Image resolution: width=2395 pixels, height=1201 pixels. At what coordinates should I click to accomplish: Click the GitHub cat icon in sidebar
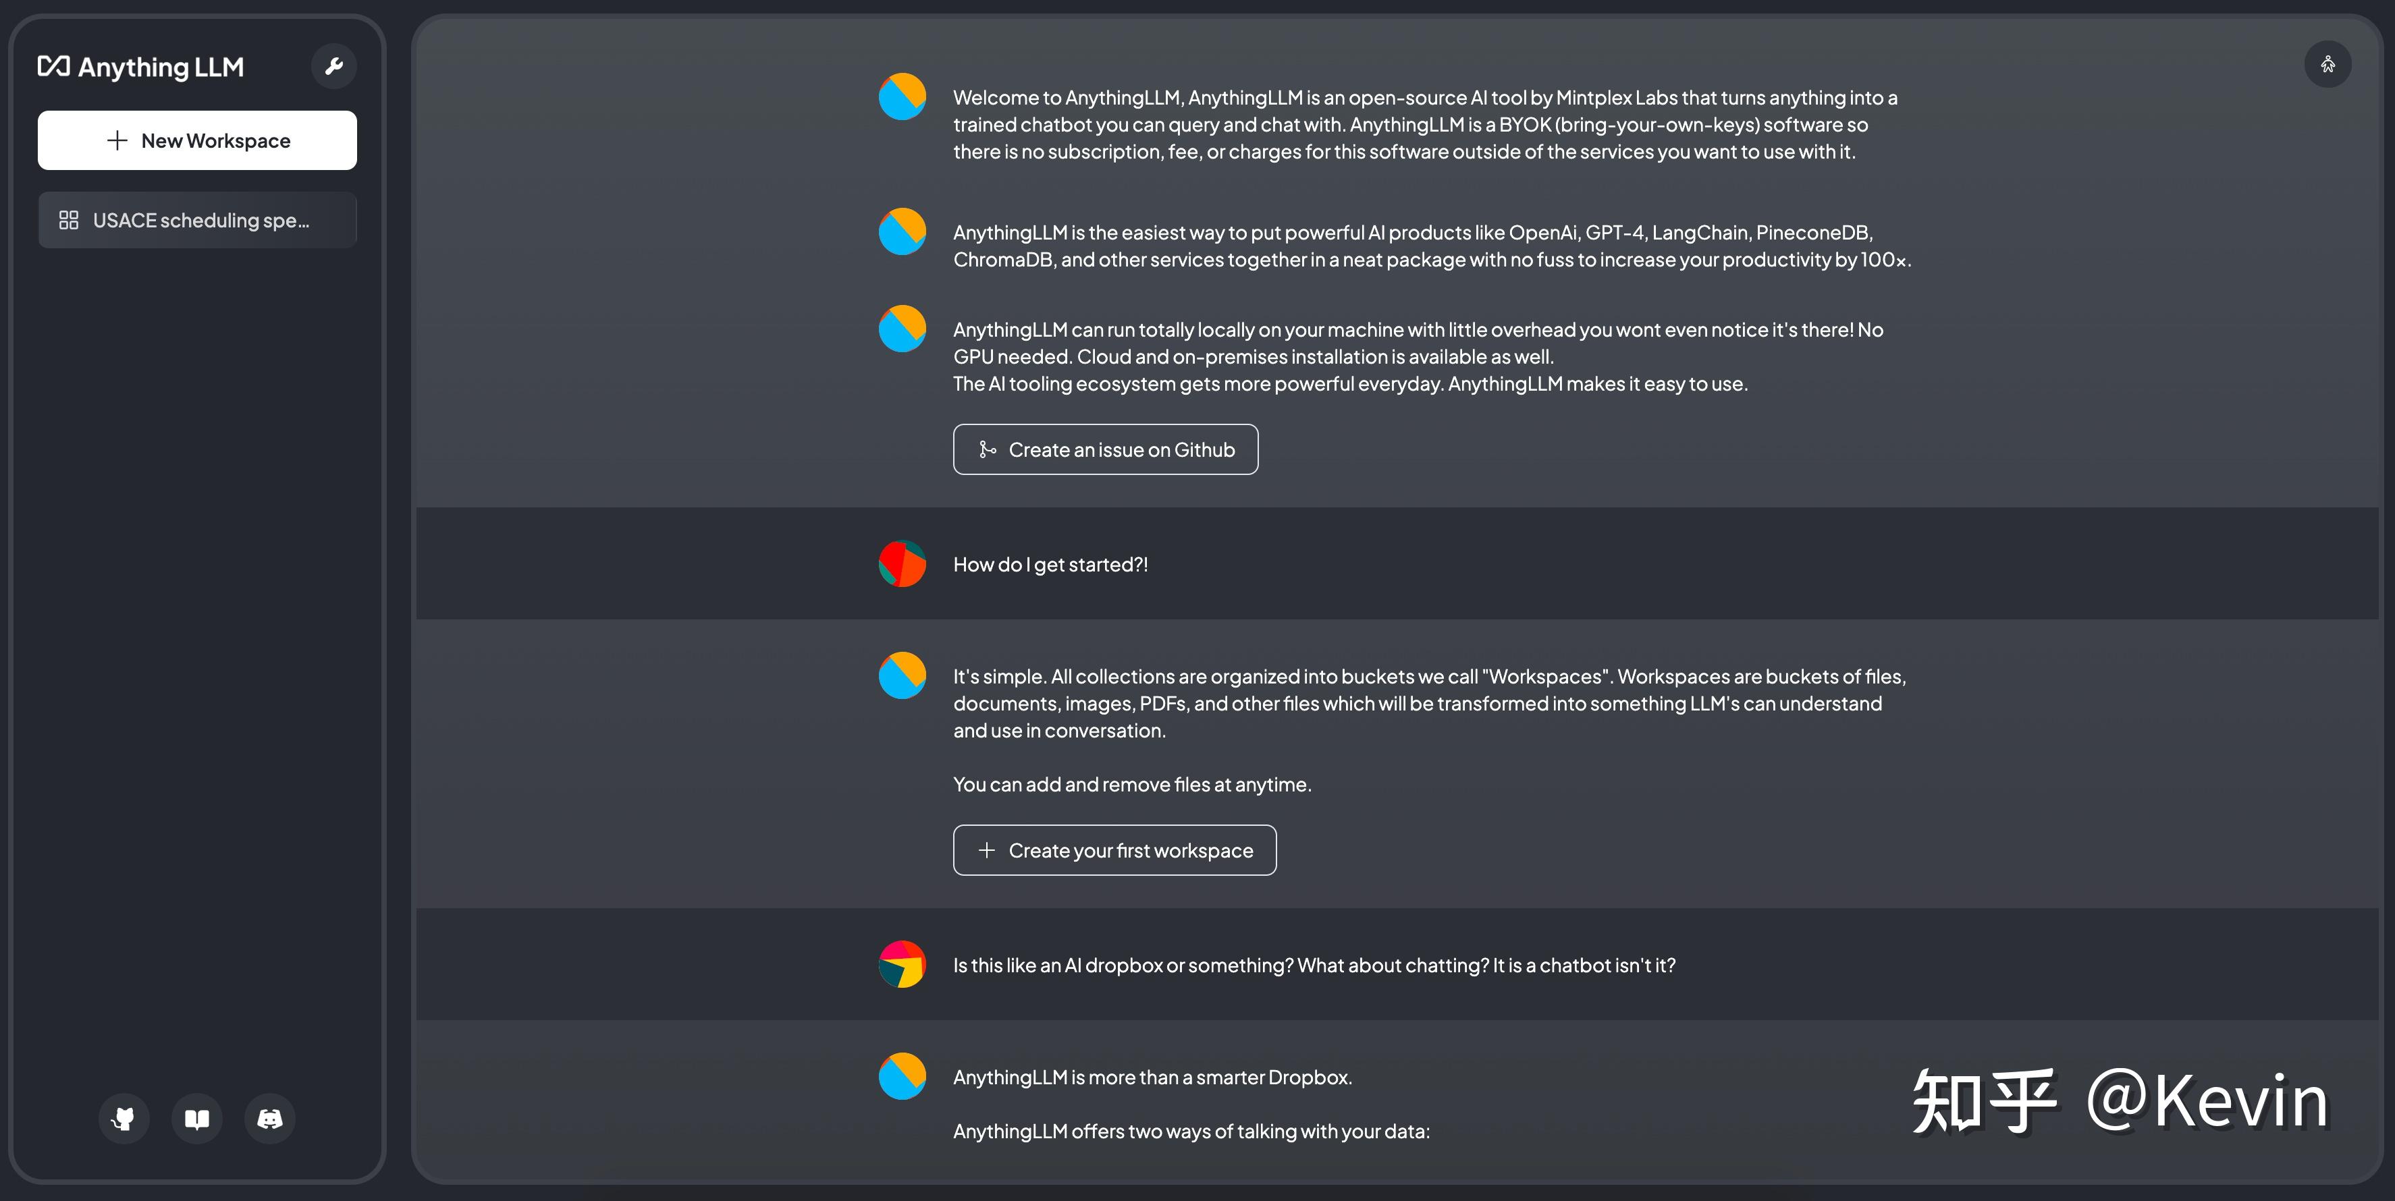click(x=124, y=1118)
